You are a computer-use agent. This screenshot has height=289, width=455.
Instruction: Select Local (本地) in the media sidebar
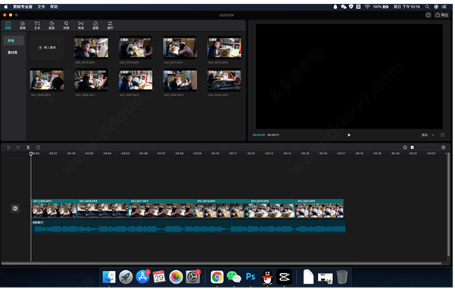coord(14,41)
